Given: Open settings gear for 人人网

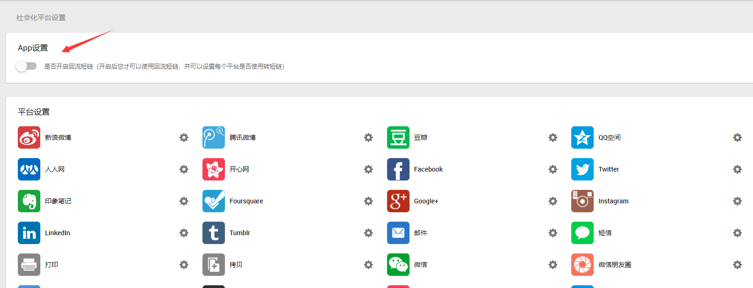Looking at the screenshot, I should pyautogui.click(x=184, y=169).
